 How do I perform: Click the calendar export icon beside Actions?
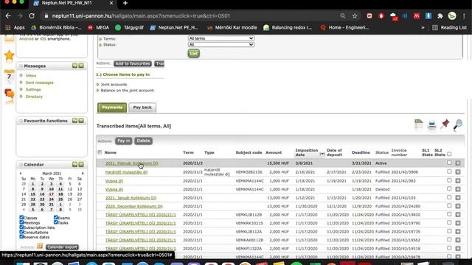pos(40,246)
